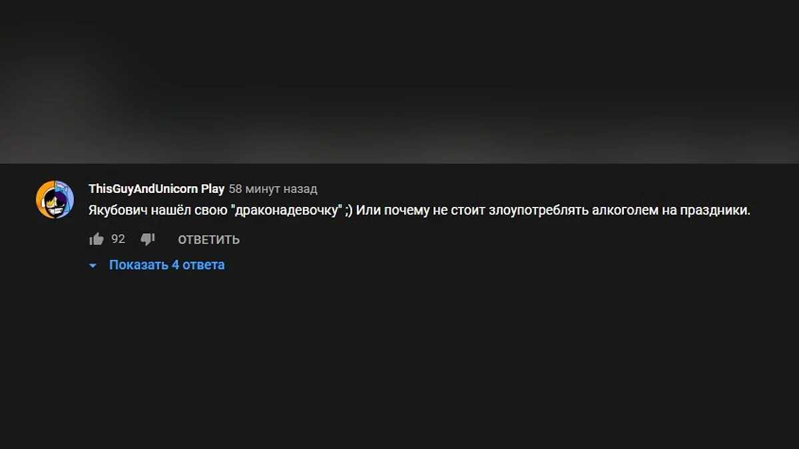Click the word "Play" in channel name
Image resolution: width=799 pixels, height=449 pixels.
pyautogui.click(x=213, y=189)
